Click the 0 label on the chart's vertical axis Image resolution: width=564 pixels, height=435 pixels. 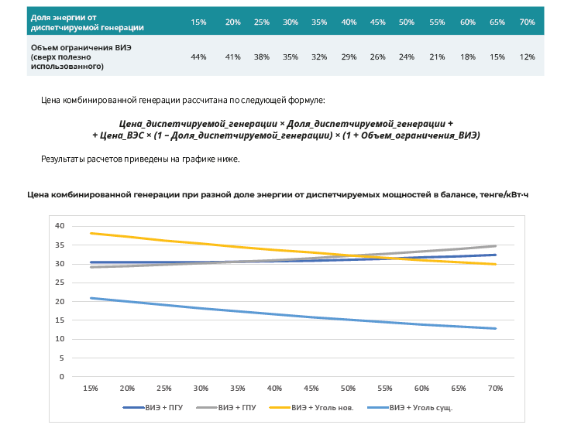pyautogui.click(x=62, y=377)
